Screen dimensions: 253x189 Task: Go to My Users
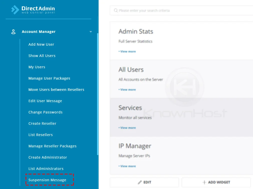click(x=37, y=67)
